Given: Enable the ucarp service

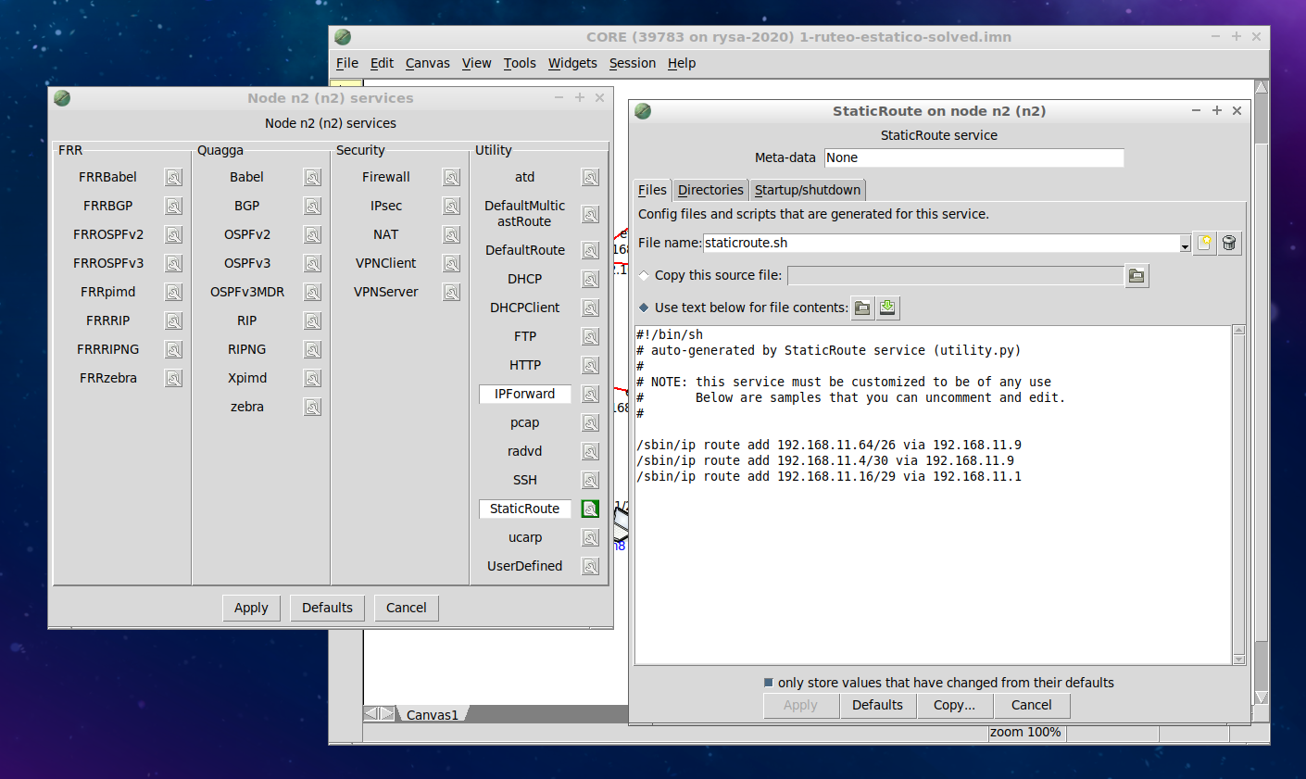Looking at the screenshot, I should coord(524,537).
